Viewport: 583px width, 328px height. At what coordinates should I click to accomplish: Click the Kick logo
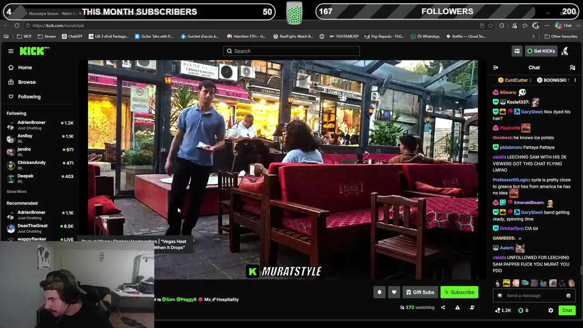[x=35, y=51]
